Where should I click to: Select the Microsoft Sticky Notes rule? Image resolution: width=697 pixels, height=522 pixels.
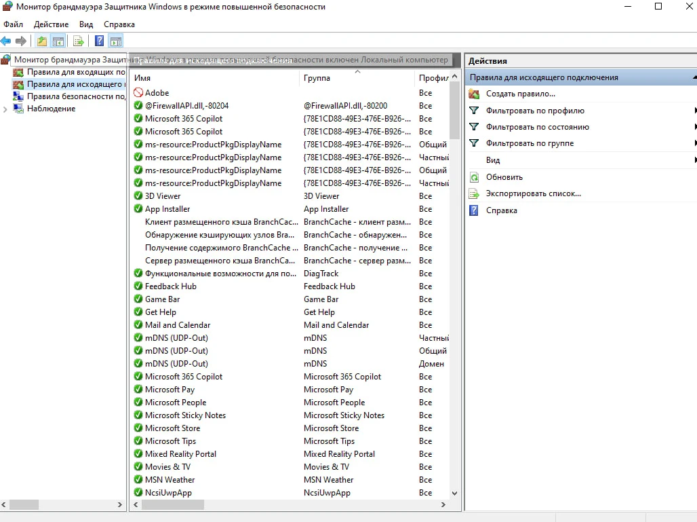tap(291, 415)
